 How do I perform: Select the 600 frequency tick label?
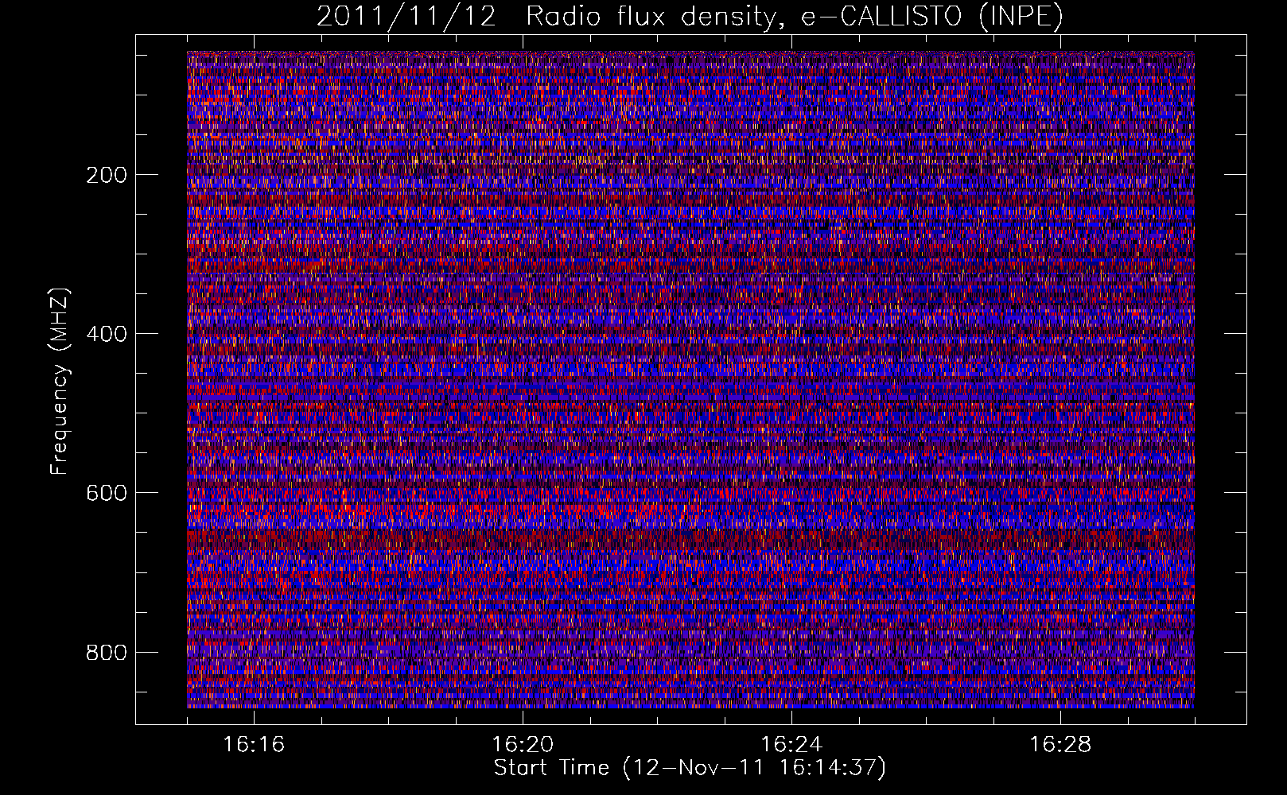107,493
